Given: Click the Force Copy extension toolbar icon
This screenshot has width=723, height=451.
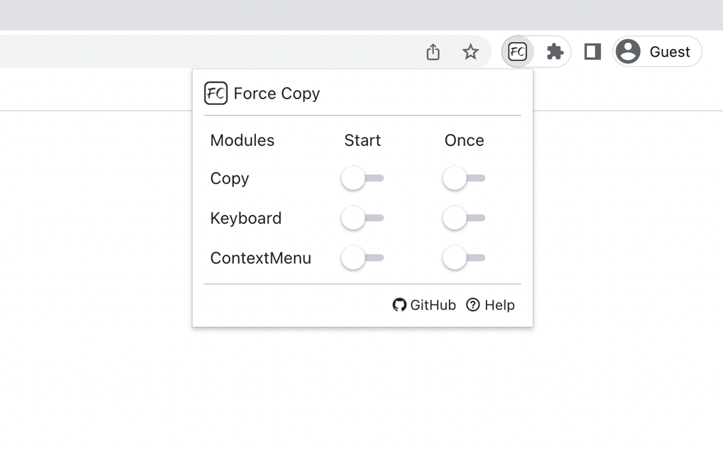Looking at the screenshot, I should tap(517, 52).
